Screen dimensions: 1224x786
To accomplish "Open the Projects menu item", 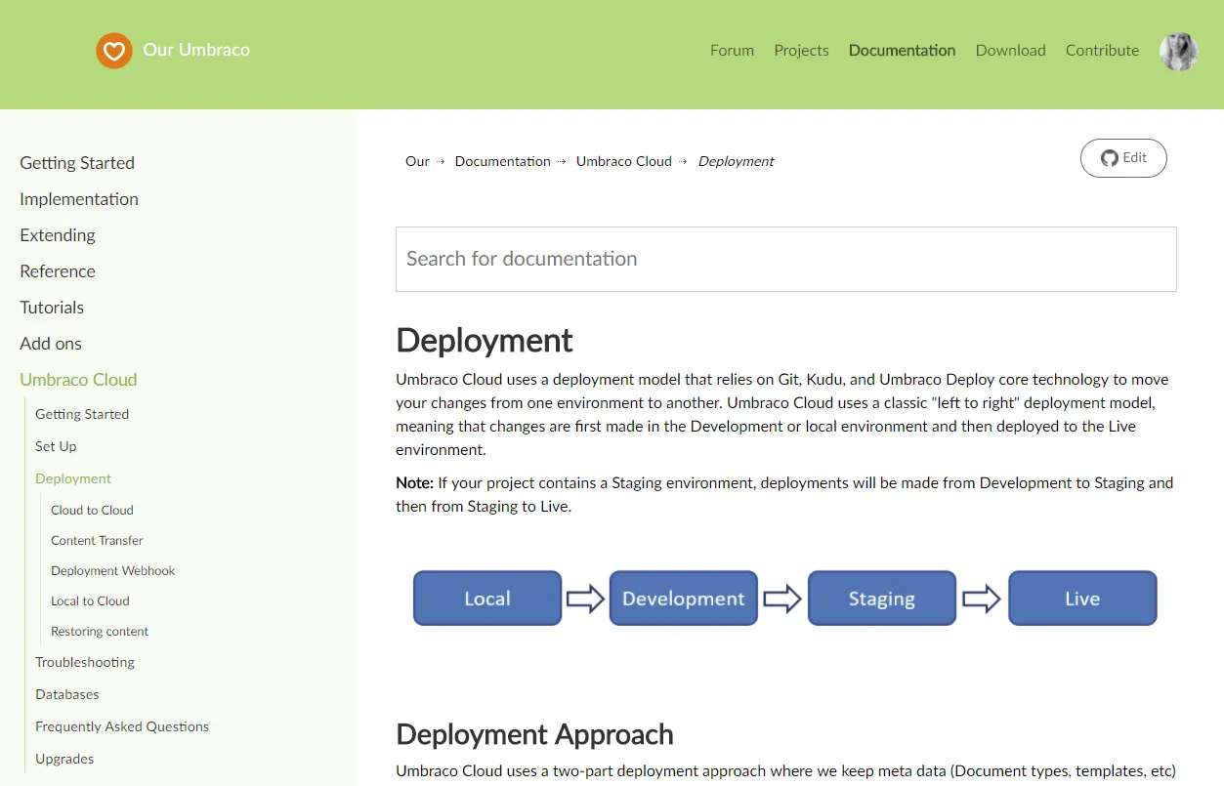I will pyautogui.click(x=801, y=50).
